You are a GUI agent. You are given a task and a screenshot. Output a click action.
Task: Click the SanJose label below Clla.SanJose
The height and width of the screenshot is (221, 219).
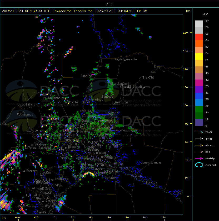coord(107,97)
